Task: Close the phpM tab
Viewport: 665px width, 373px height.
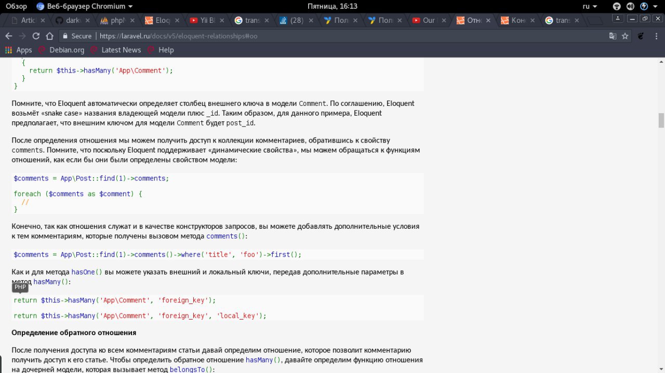Action: (132, 21)
